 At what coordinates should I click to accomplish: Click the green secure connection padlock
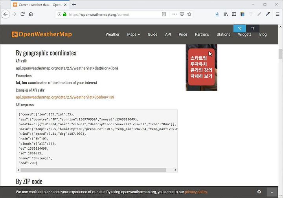(64, 14)
